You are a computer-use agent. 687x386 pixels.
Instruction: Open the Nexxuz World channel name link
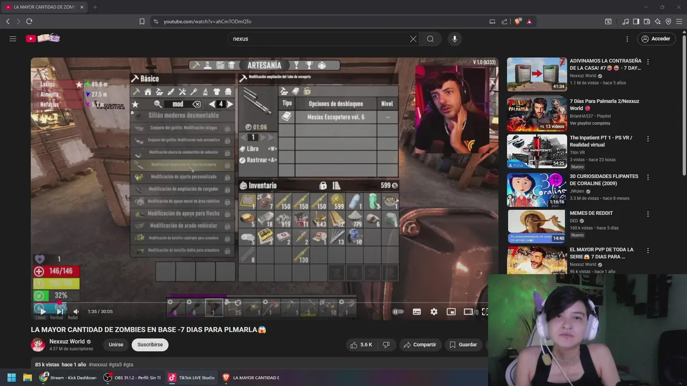pyautogui.click(x=67, y=342)
